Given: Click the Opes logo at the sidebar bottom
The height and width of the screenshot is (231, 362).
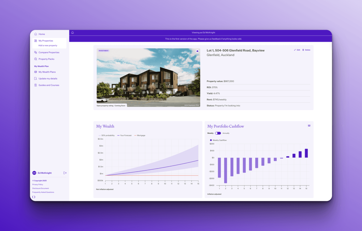Looking at the screenshot, I should (34, 197).
